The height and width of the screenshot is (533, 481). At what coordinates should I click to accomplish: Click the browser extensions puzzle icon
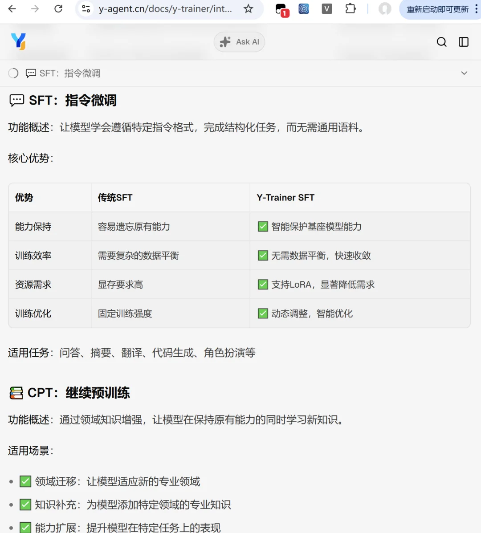(350, 9)
